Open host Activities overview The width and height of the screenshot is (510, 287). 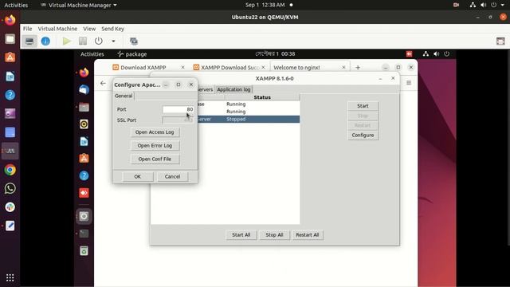pyautogui.click(x=16, y=5)
